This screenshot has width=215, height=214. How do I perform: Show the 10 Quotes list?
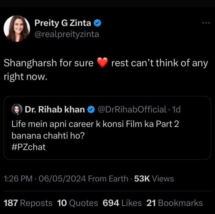[77, 203]
